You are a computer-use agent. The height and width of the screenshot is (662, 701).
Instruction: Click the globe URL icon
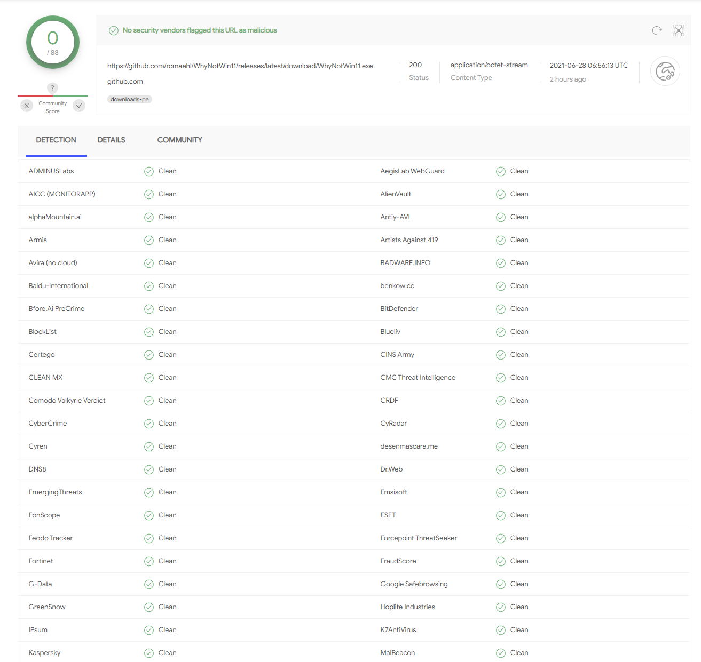[665, 71]
